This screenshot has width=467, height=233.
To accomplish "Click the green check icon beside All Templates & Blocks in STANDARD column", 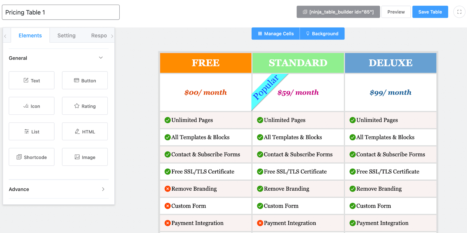I will [260, 137].
